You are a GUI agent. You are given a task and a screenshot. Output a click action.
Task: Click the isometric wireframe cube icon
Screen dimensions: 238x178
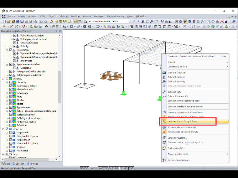145,27
